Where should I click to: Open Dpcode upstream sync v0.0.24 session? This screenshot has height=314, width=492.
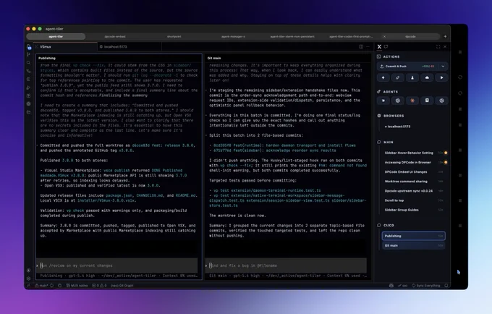point(414,191)
